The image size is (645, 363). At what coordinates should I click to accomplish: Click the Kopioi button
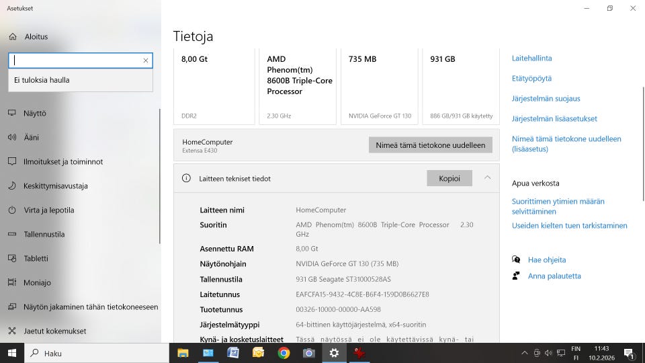click(x=449, y=178)
